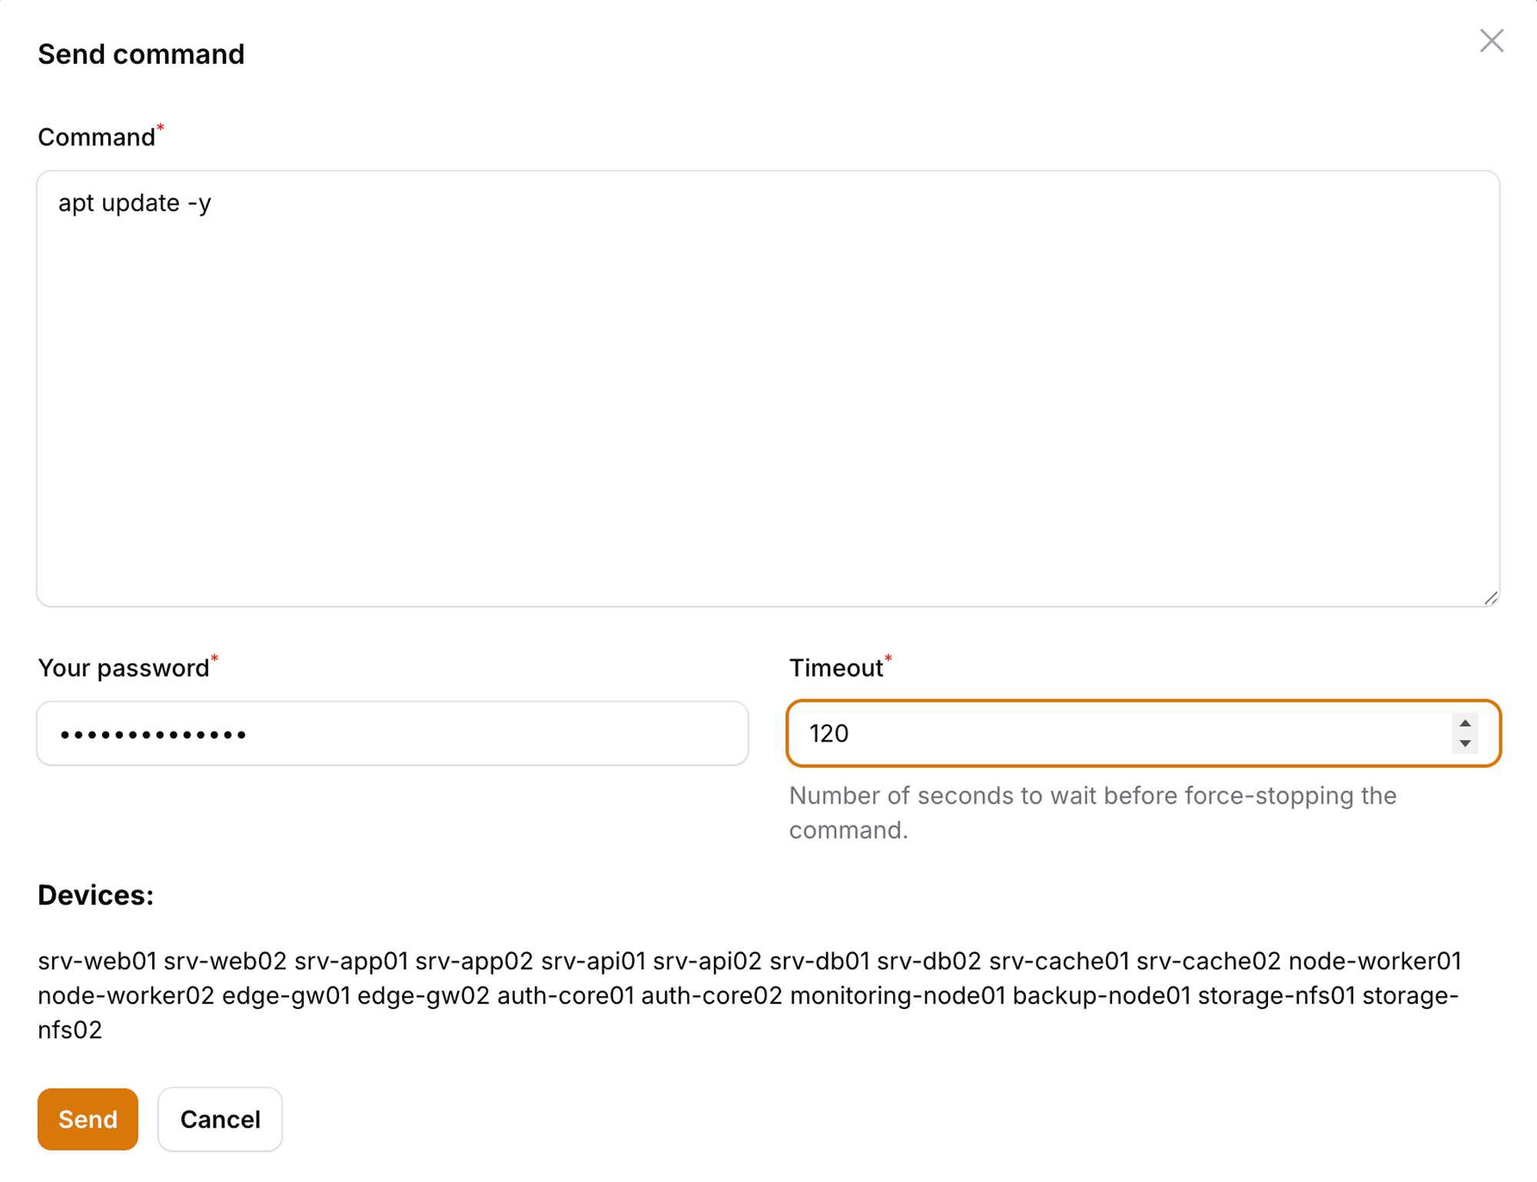Click the Command textarea resize handle
Image resolution: width=1537 pixels, height=1182 pixels.
point(1491,598)
